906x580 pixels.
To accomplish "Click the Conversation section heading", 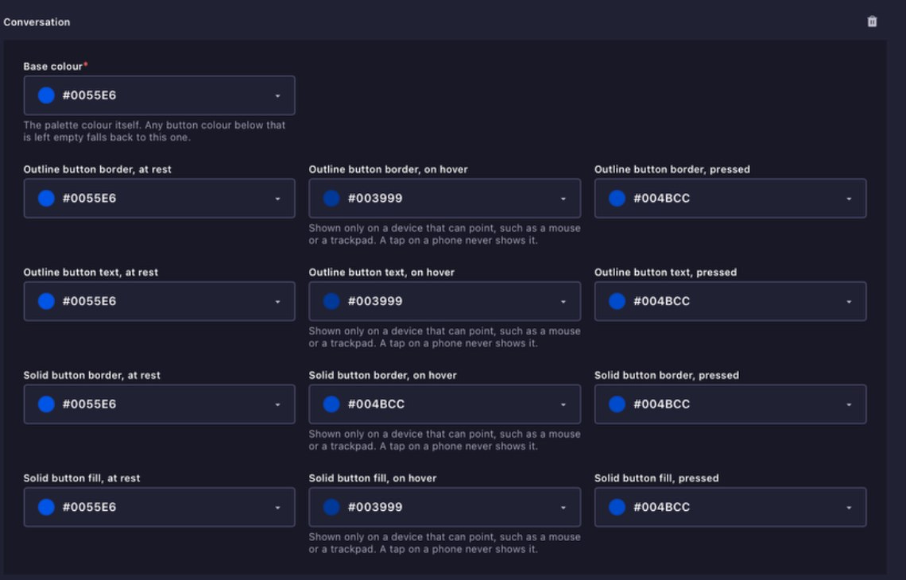I will click(37, 22).
